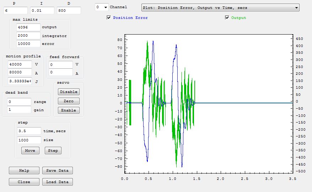
Task: Focus the D gain input field
Action: 69,11
